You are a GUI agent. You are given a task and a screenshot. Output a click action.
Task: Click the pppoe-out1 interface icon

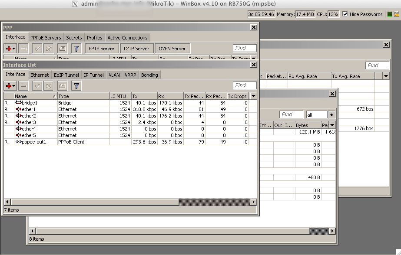pos(18,142)
